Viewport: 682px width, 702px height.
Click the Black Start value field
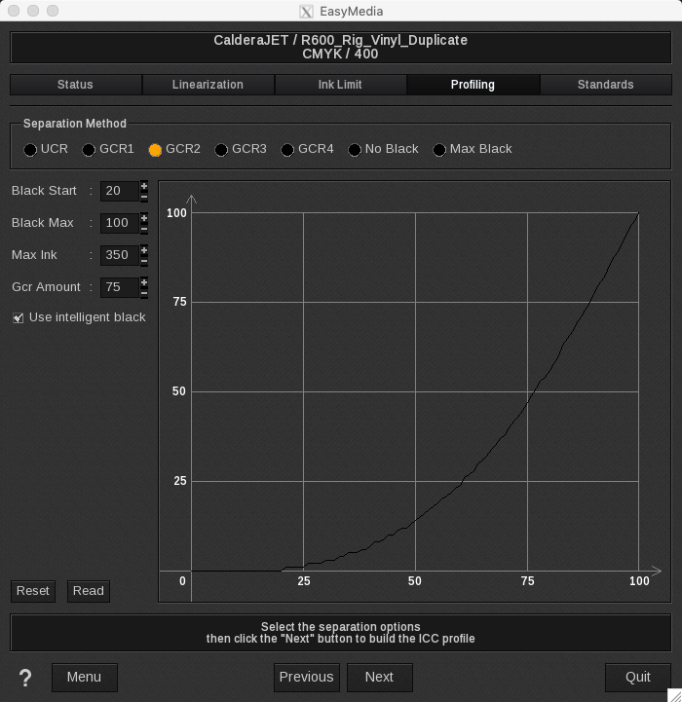[120, 191]
